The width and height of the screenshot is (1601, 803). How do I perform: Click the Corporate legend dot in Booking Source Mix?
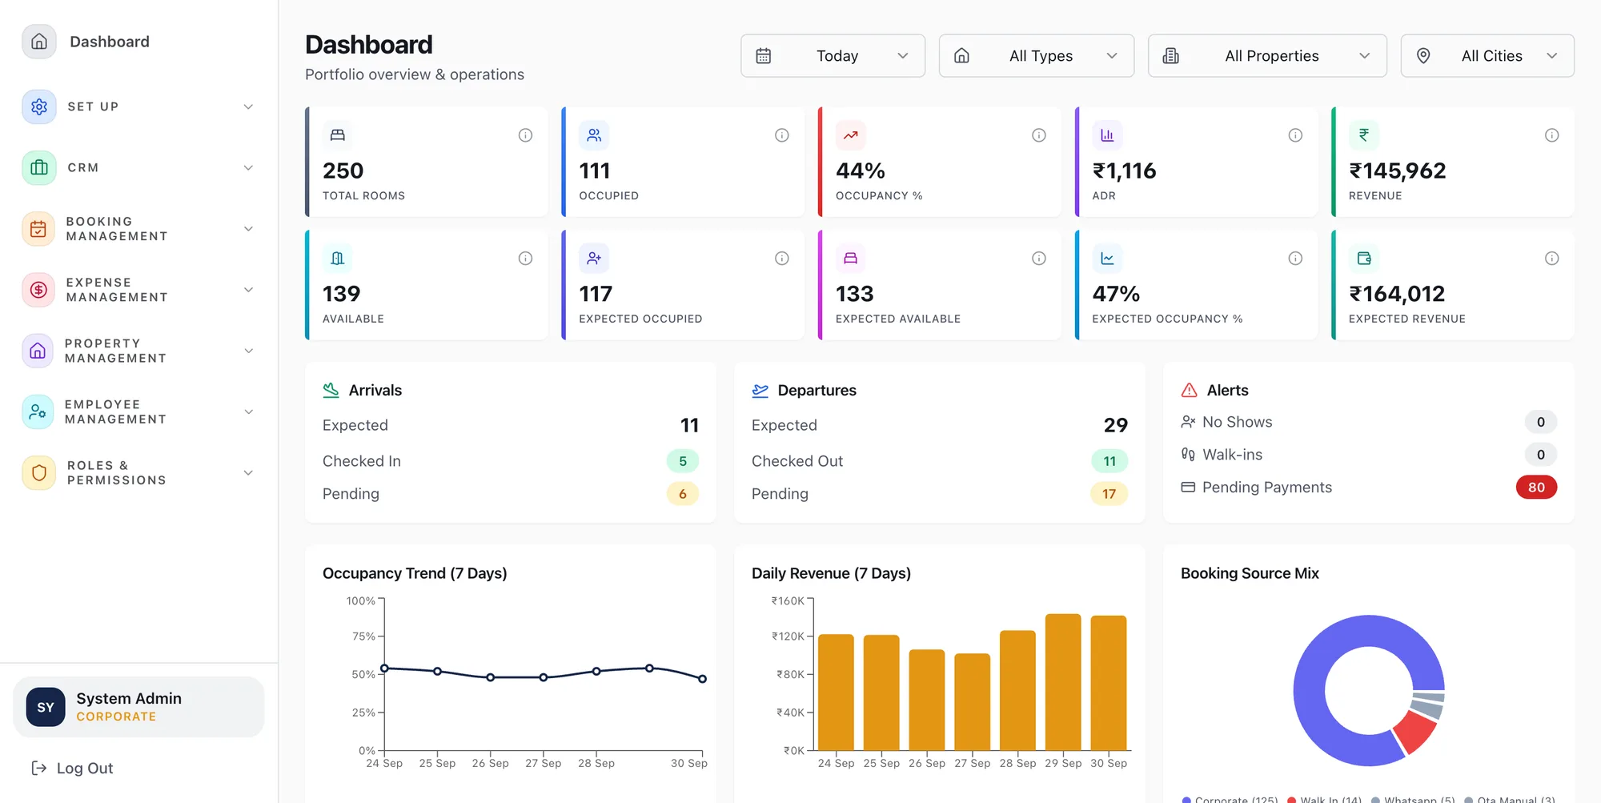pyautogui.click(x=1187, y=799)
